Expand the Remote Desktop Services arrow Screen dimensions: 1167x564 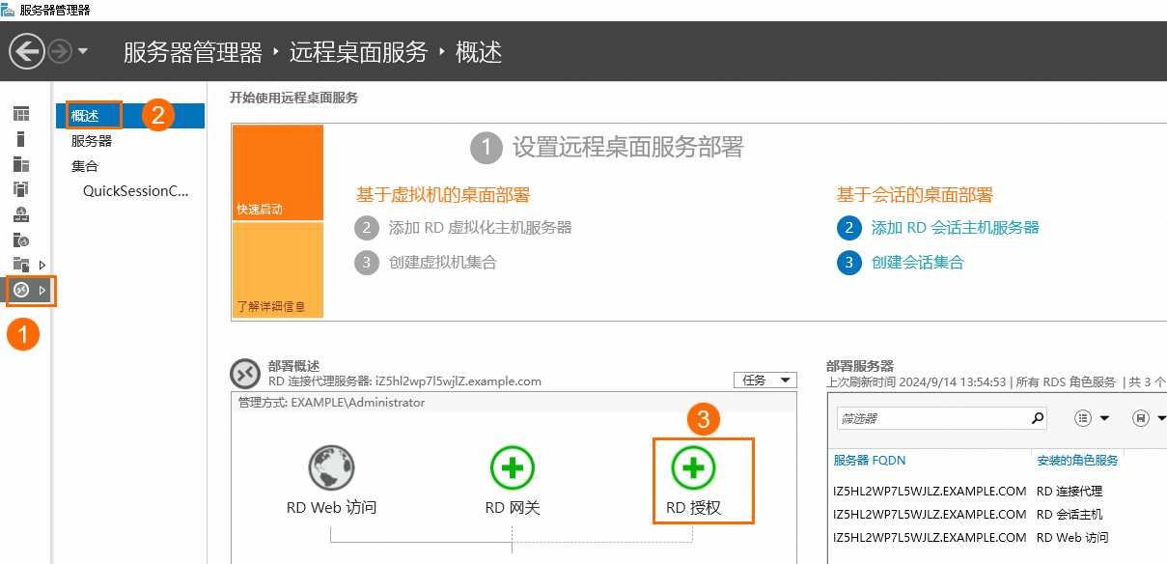42,290
